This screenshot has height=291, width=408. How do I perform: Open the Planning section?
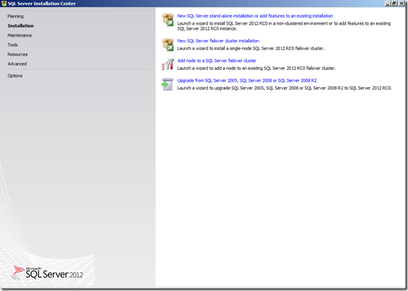point(15,16)
